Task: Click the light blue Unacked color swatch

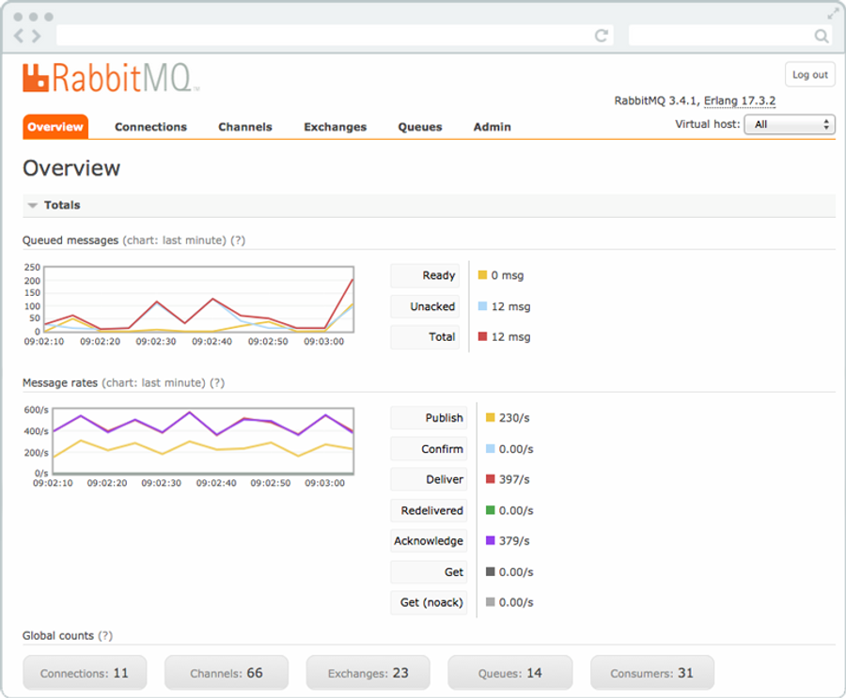Action: click(482, 306)
